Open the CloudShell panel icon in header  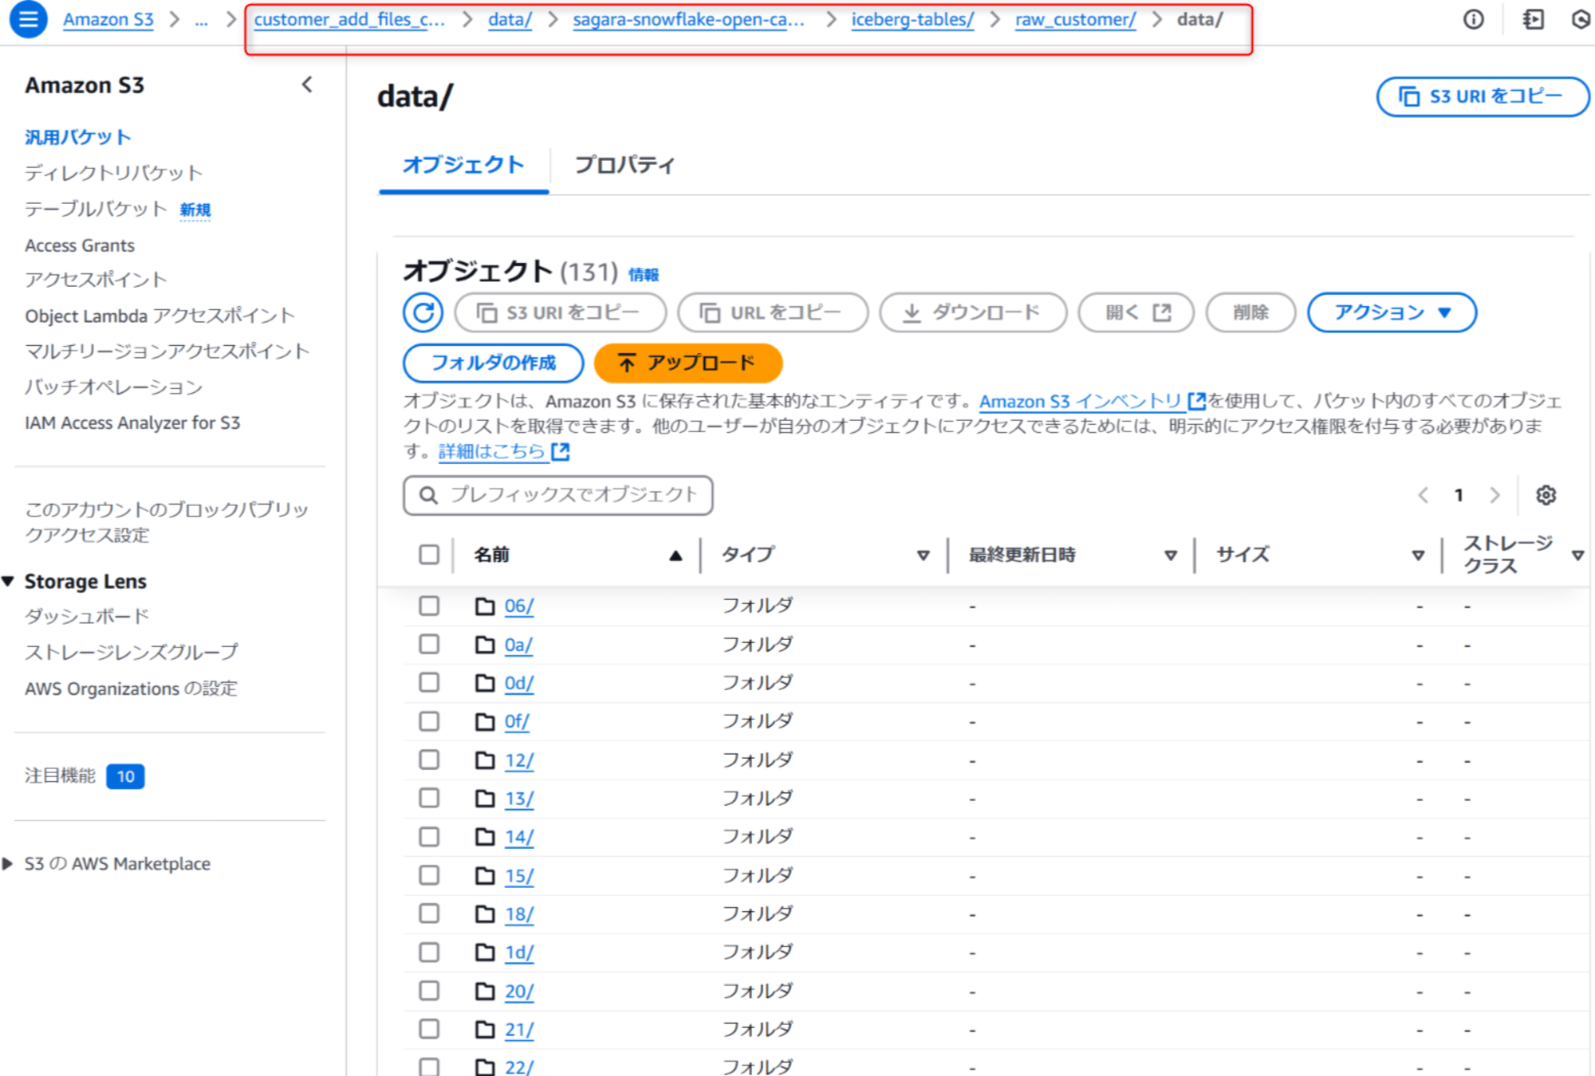coord(1533,19)
